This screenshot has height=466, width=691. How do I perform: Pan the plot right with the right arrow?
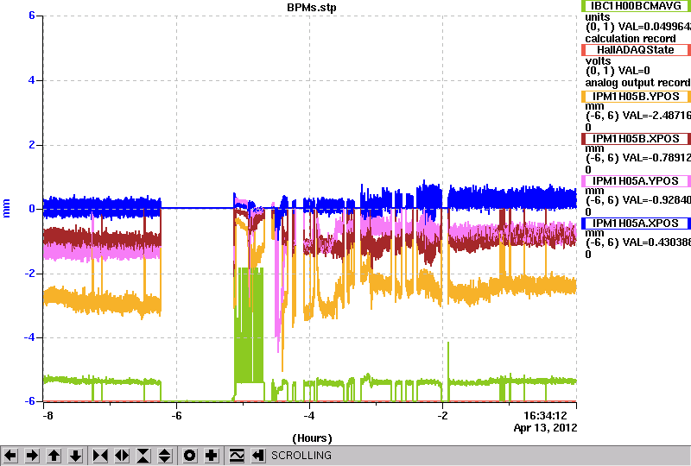tap(32, 456)
